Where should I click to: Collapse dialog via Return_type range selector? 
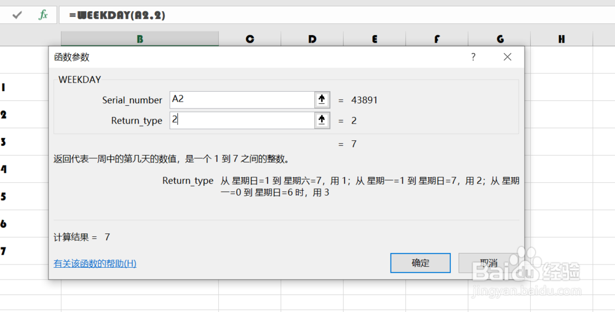[x=322, y=121]
